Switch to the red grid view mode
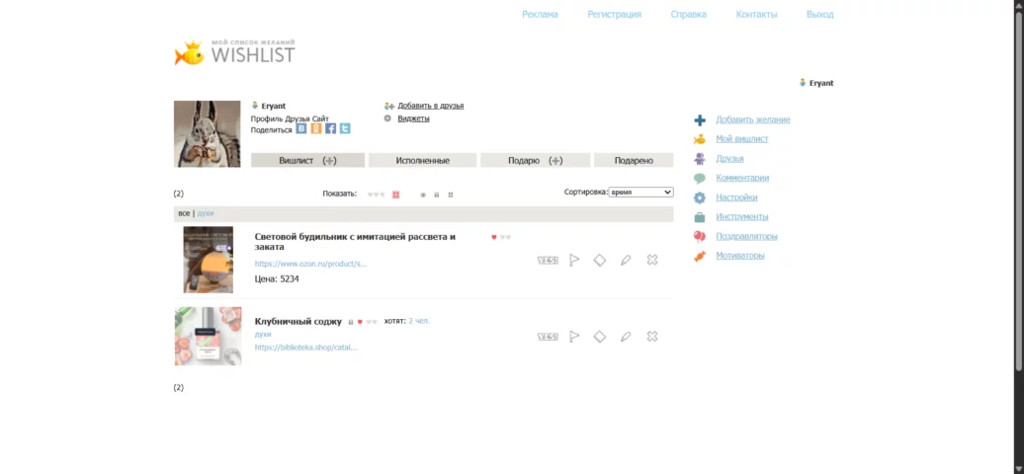 [395, 195]
